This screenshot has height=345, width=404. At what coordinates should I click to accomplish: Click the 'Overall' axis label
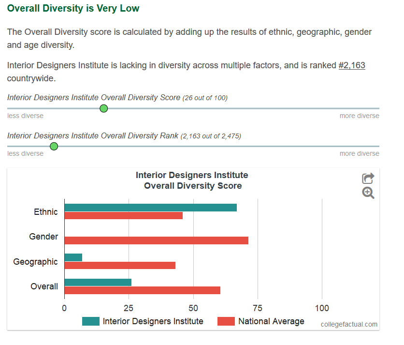click(44, 286)
